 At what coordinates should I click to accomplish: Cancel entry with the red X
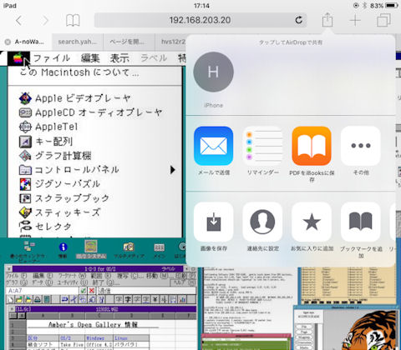[92, 291]
